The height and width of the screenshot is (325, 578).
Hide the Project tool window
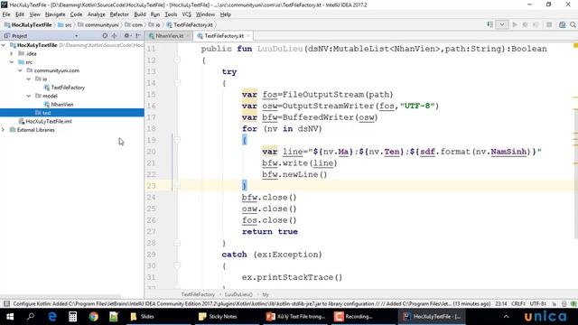click(138, 36)
